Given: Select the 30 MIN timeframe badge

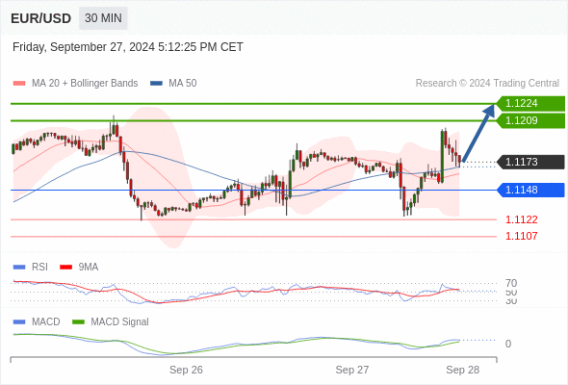Looking at the screenshot, I should (103, 18).
